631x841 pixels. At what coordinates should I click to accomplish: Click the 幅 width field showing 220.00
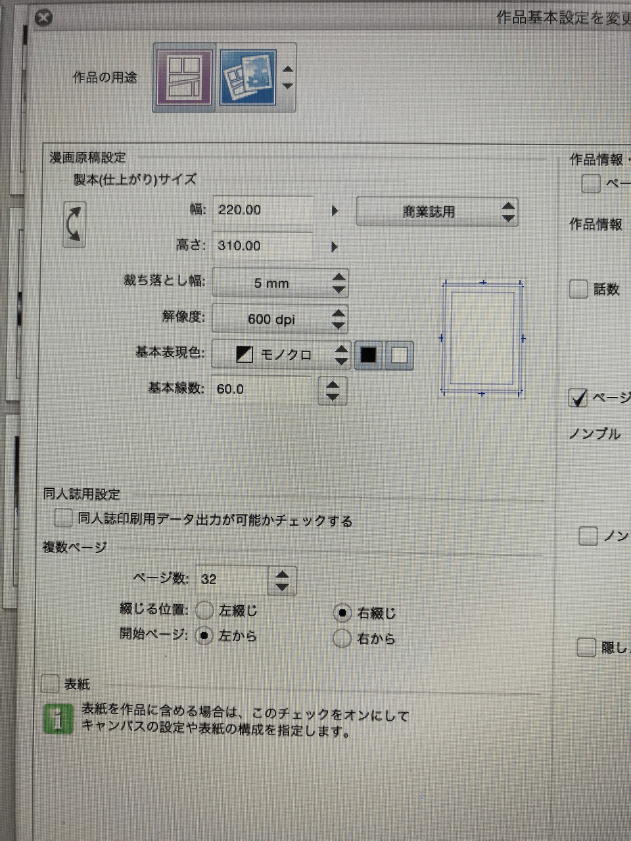pos(262,210)
